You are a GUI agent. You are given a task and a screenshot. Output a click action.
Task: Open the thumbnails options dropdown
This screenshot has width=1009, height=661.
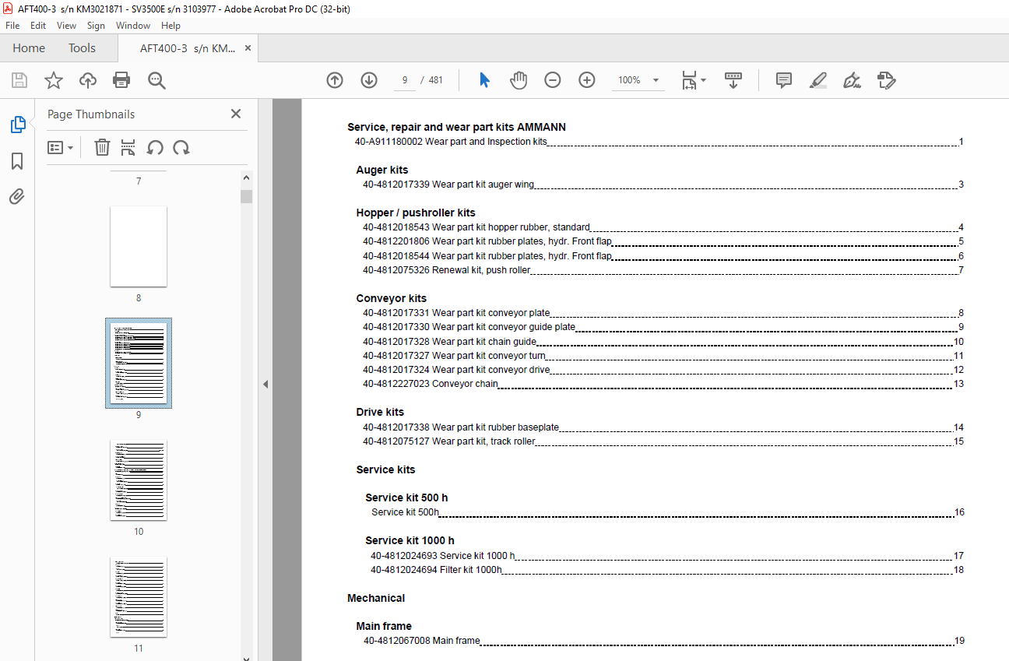61,147
